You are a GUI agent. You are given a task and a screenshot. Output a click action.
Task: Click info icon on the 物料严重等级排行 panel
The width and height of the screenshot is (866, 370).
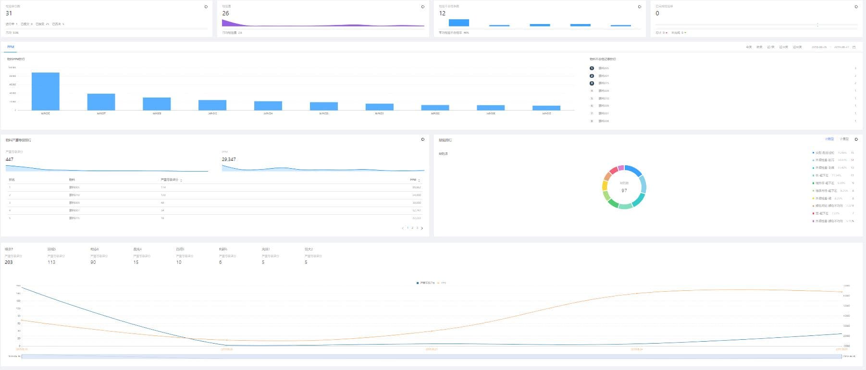click(x=423, y=139)
